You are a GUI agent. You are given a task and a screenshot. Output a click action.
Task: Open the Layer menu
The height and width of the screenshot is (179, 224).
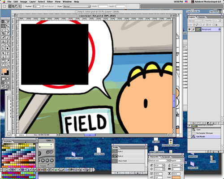pos(32,2)
